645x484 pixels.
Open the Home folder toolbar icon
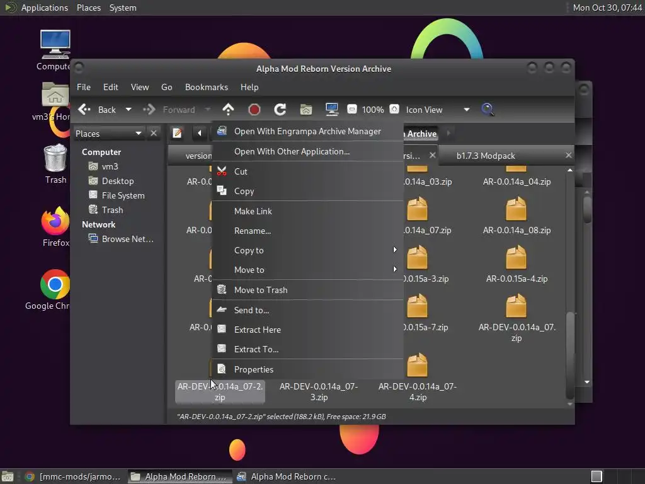point(306,110)
